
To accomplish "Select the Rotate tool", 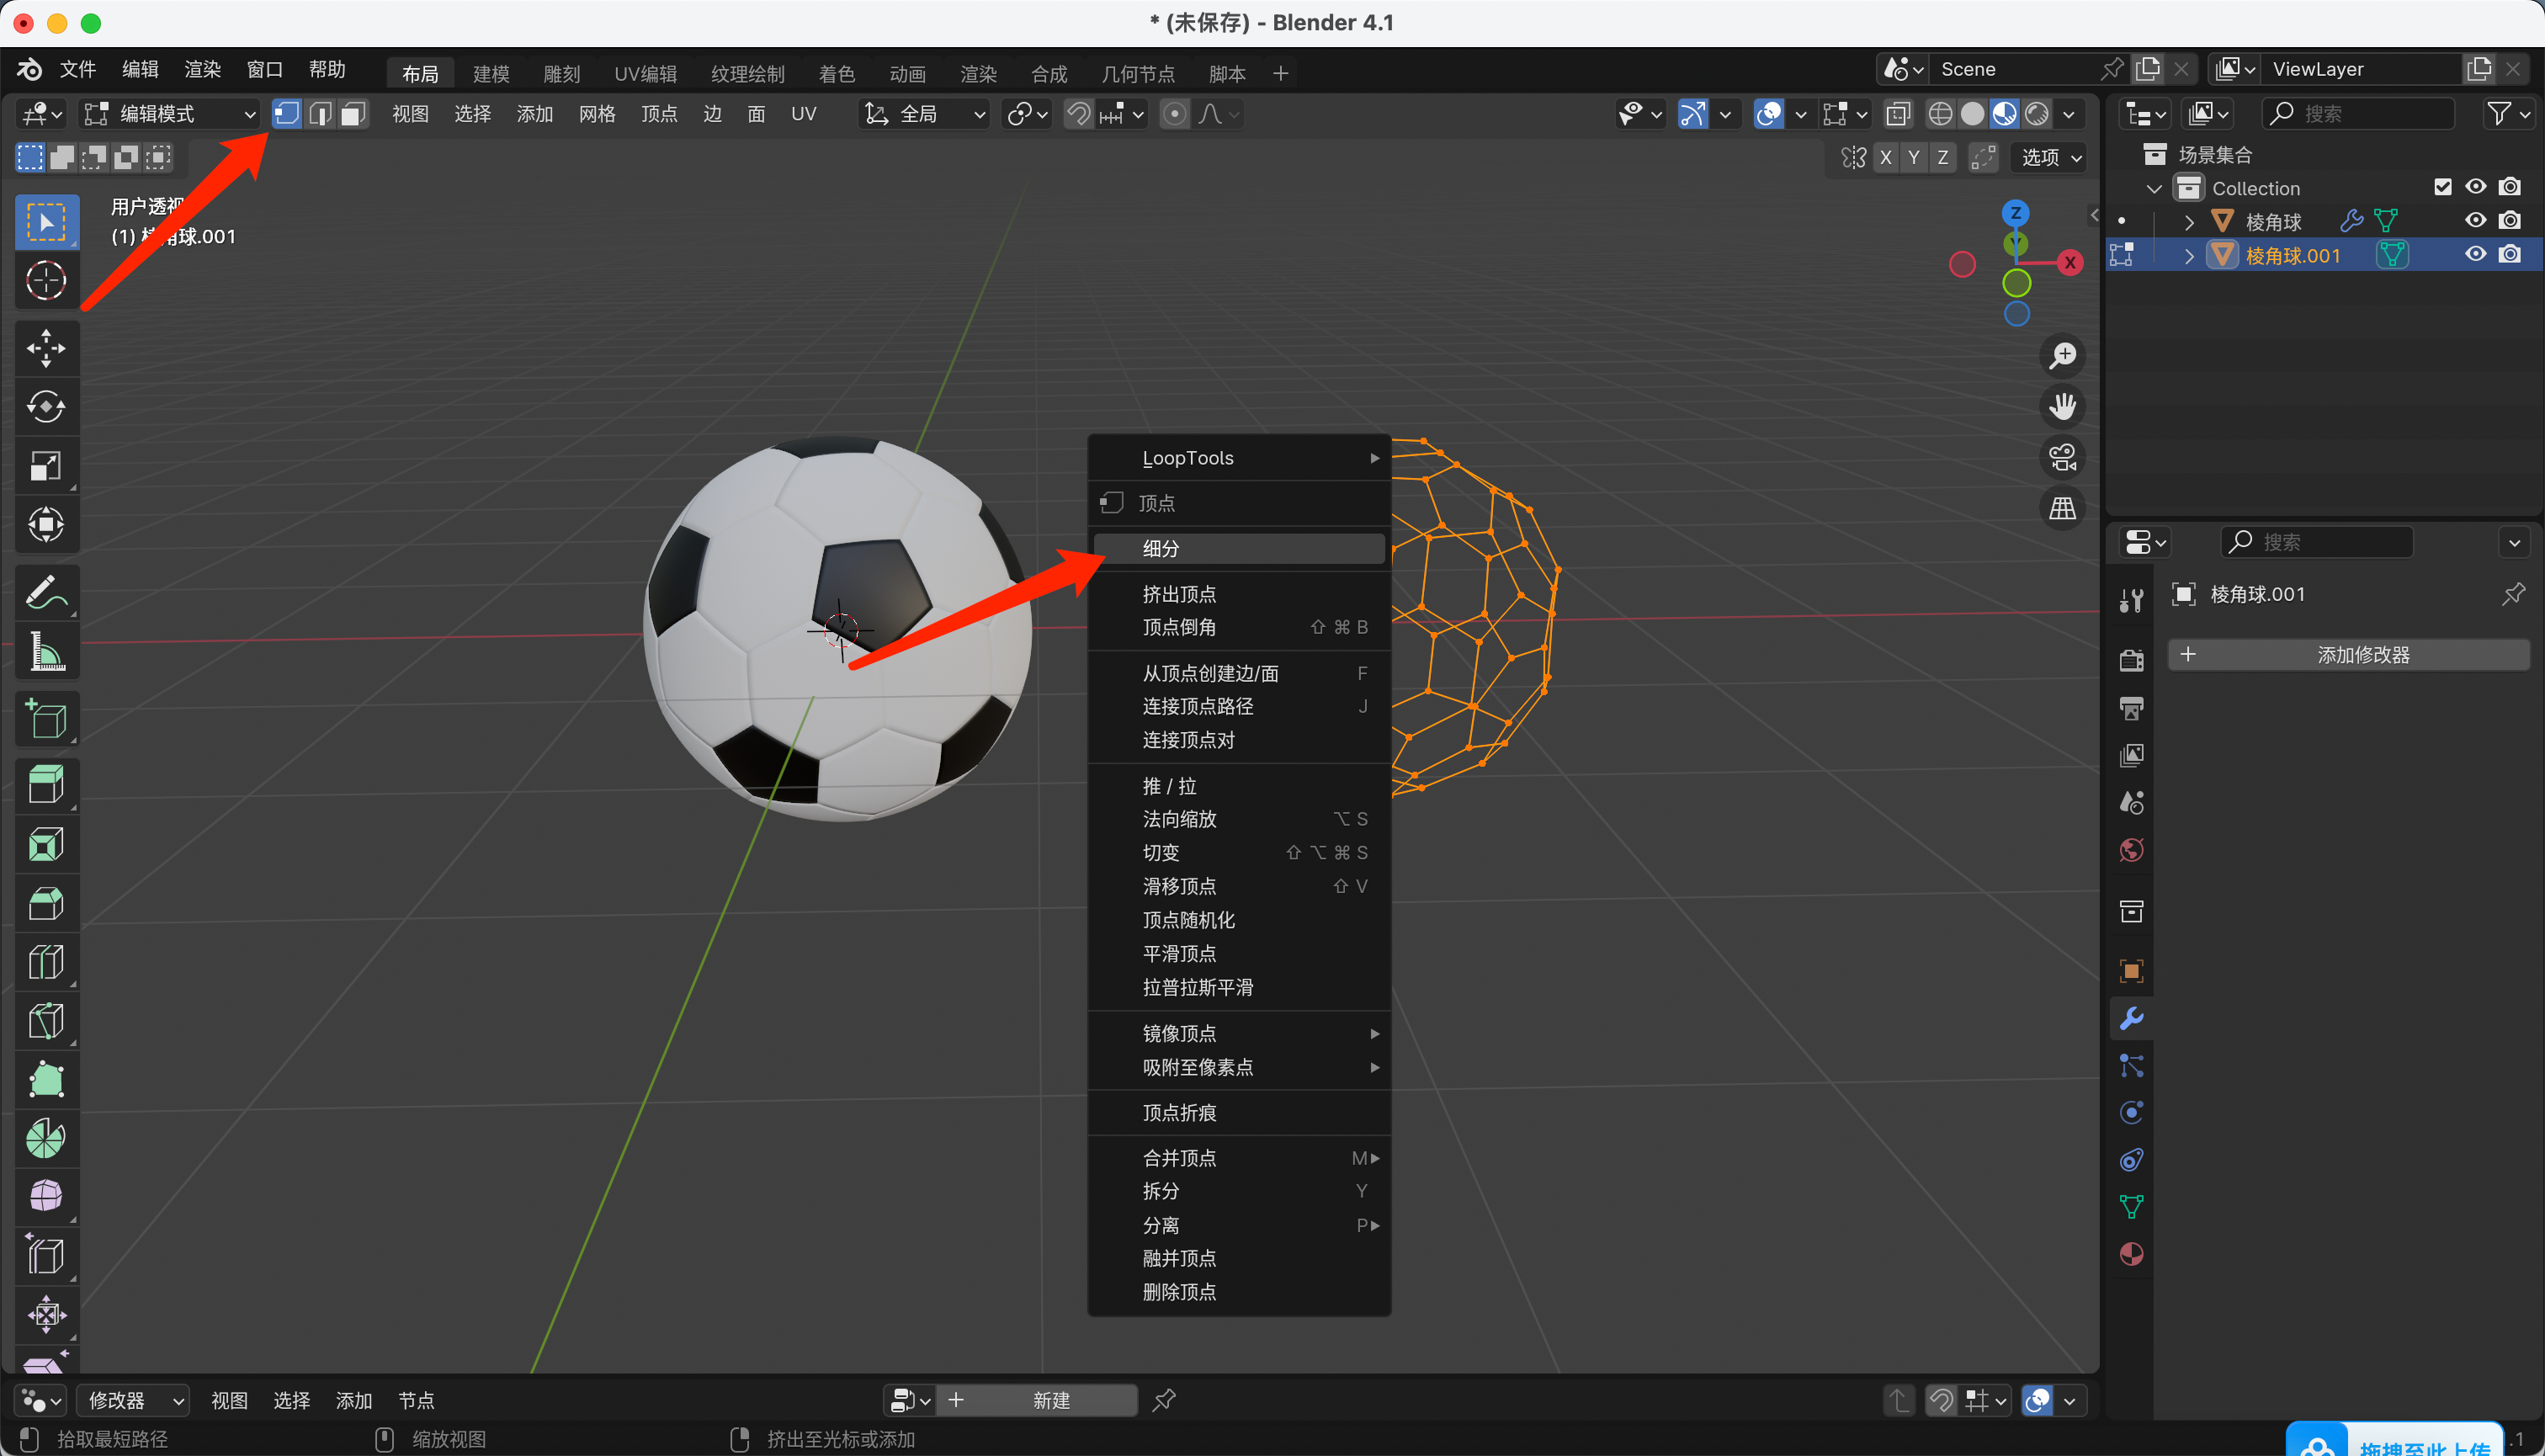I will [46, 407].
